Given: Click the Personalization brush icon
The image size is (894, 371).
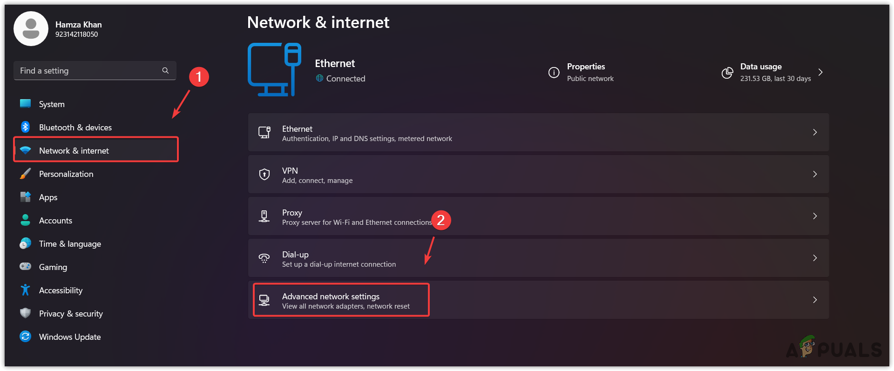Looking at the screenshot, I should coord(25,173).
